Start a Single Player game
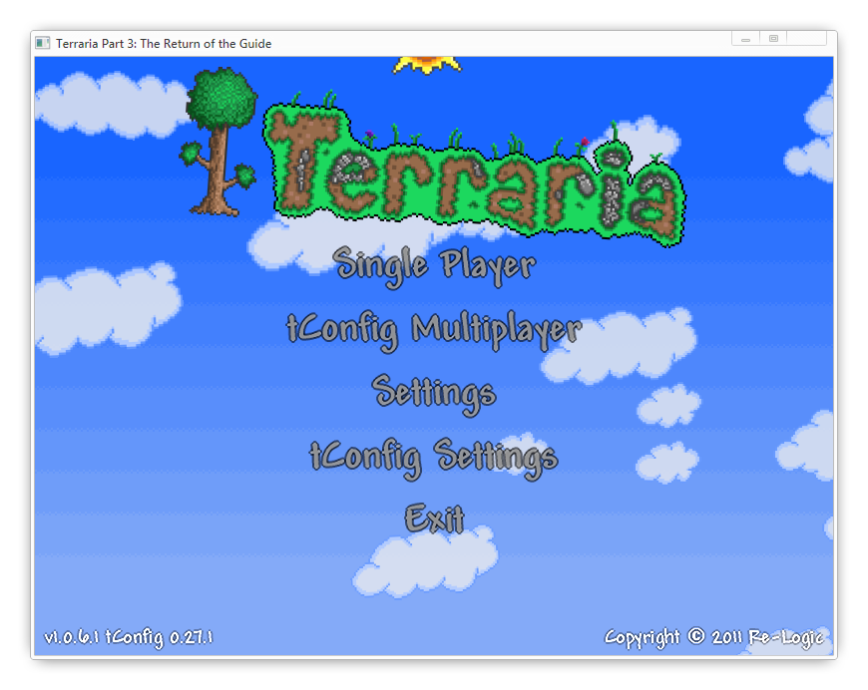The image size is (868, 690). click(x=434, y=266)
